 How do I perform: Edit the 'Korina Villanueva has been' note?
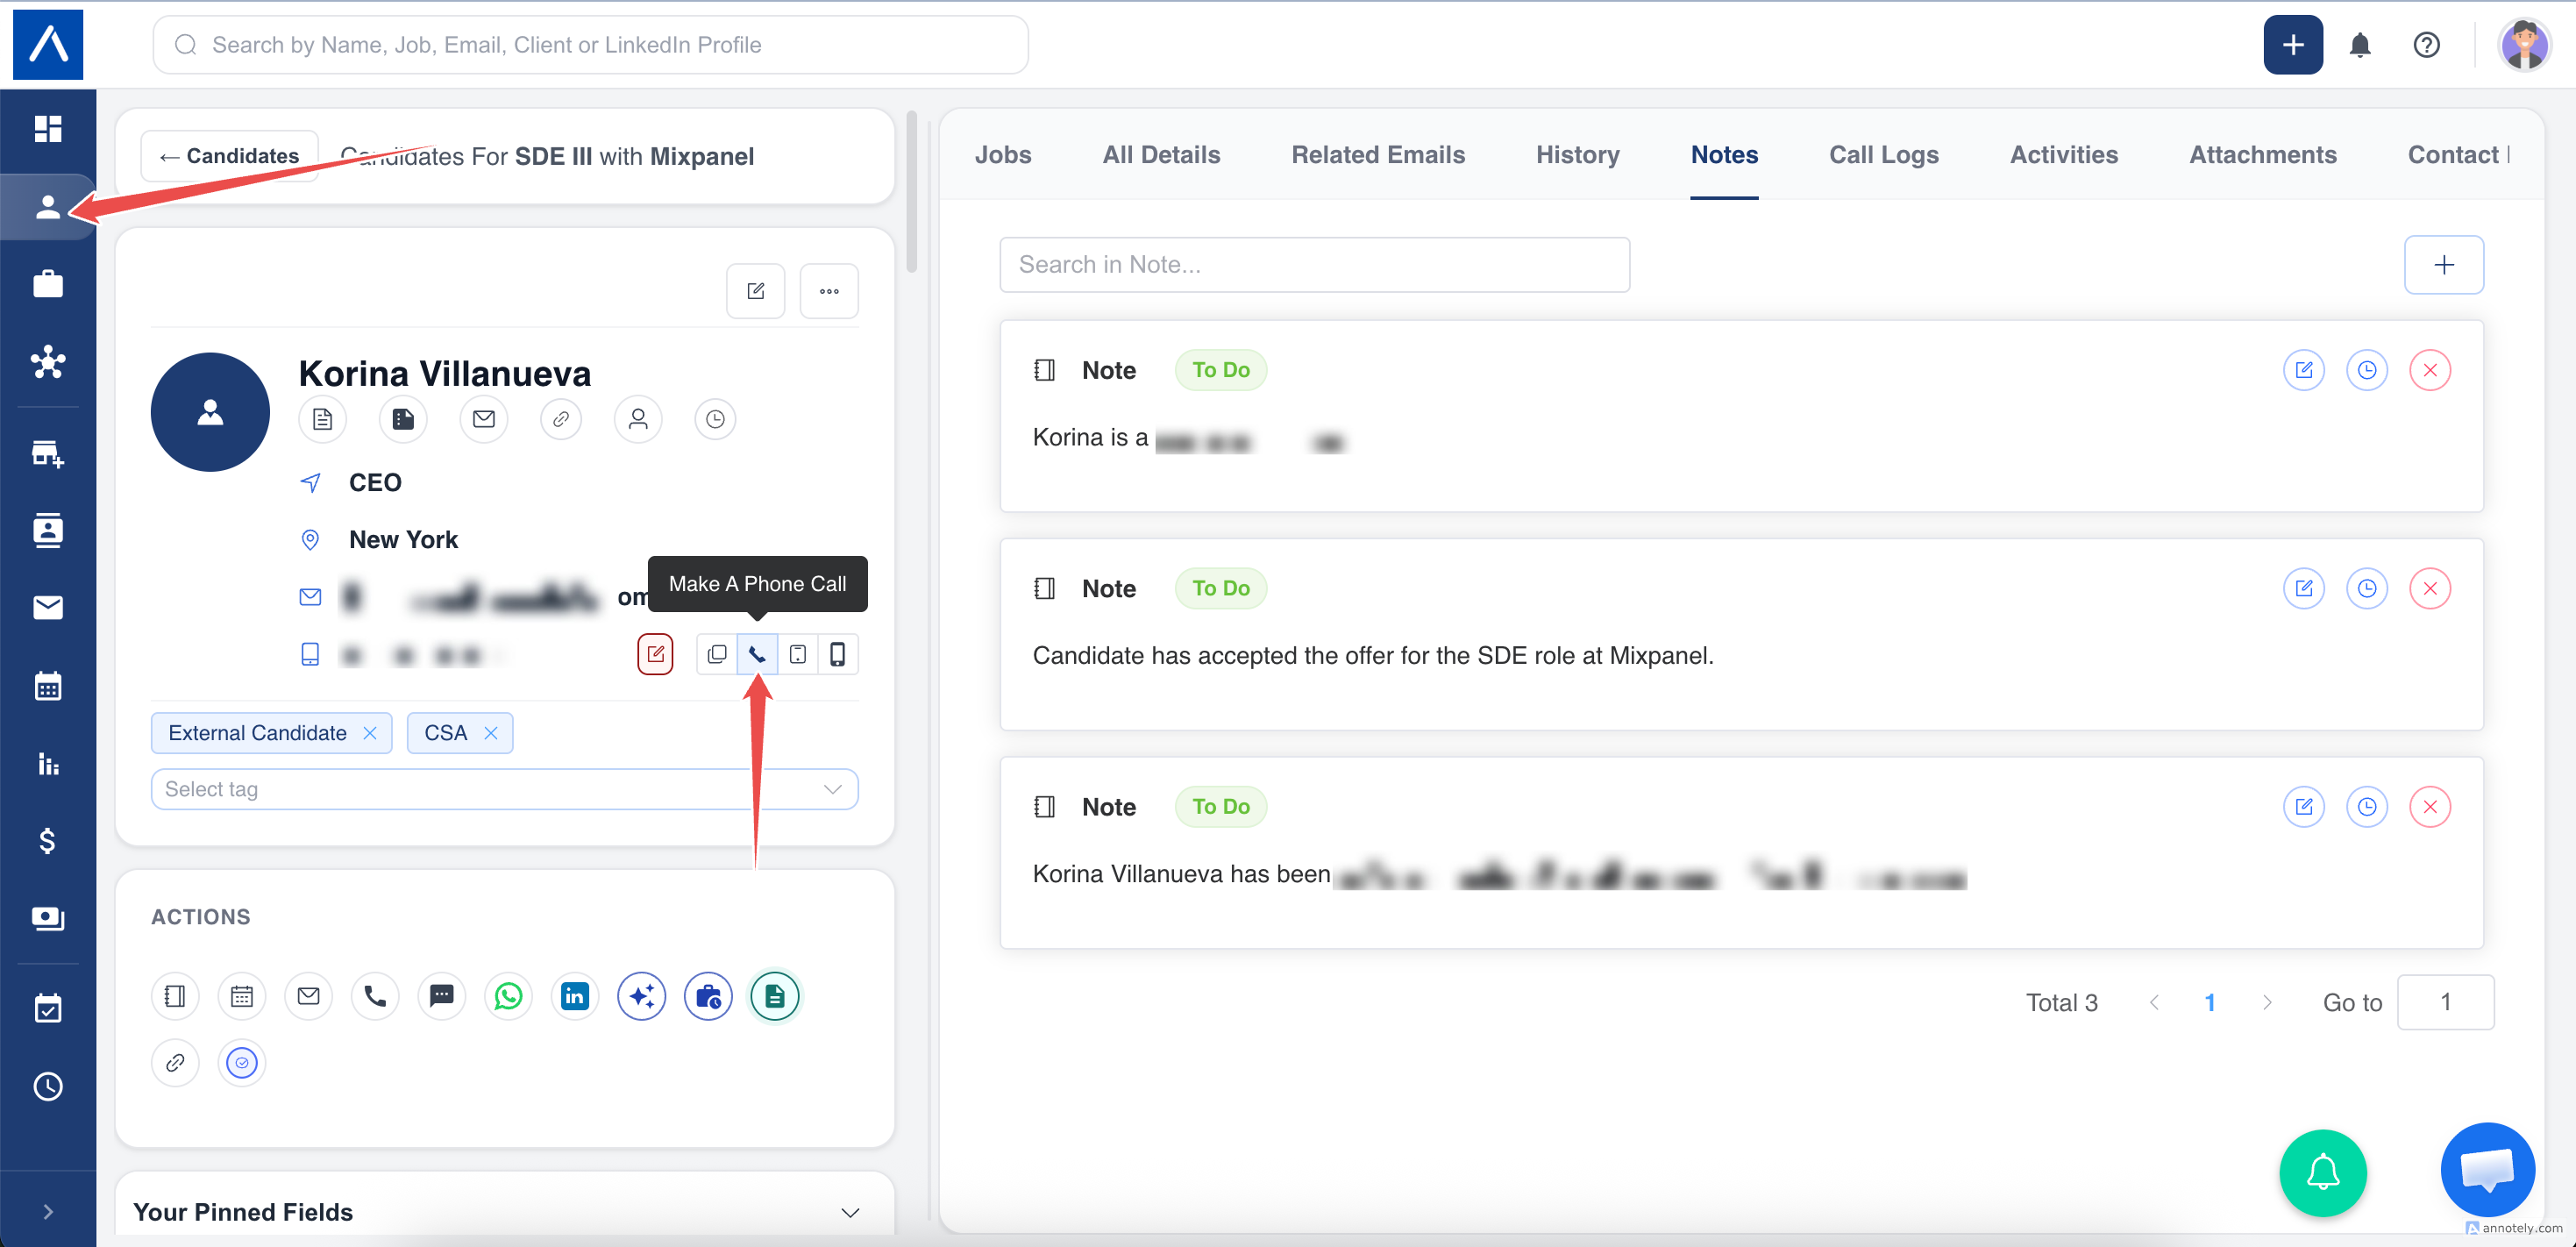[x=2304, y=806]
